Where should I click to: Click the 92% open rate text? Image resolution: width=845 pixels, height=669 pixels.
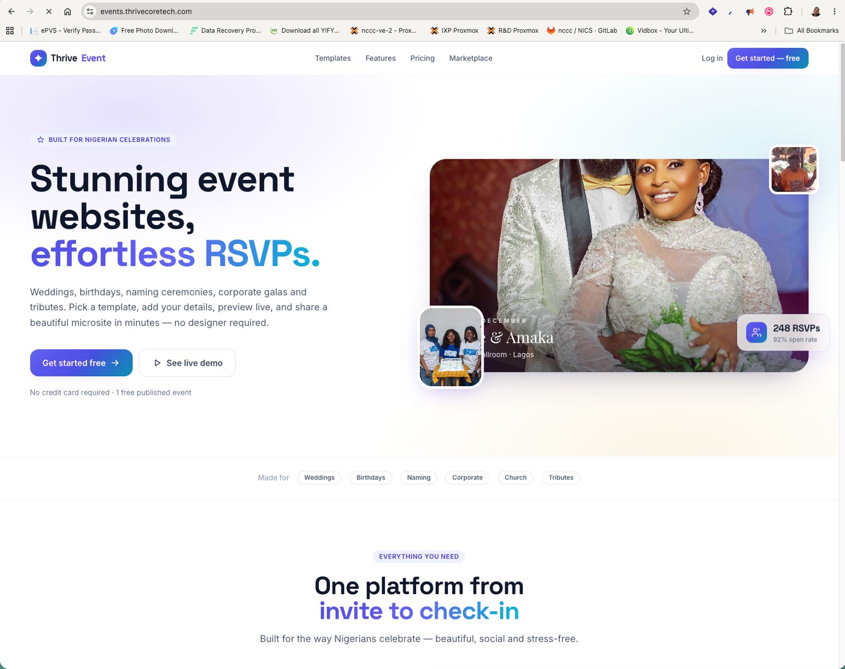(x=795, y=340)
